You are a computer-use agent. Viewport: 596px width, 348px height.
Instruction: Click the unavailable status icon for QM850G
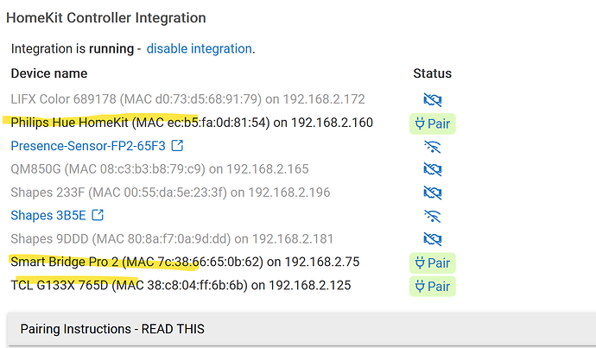pyautogui.click(x=432, y=169)
